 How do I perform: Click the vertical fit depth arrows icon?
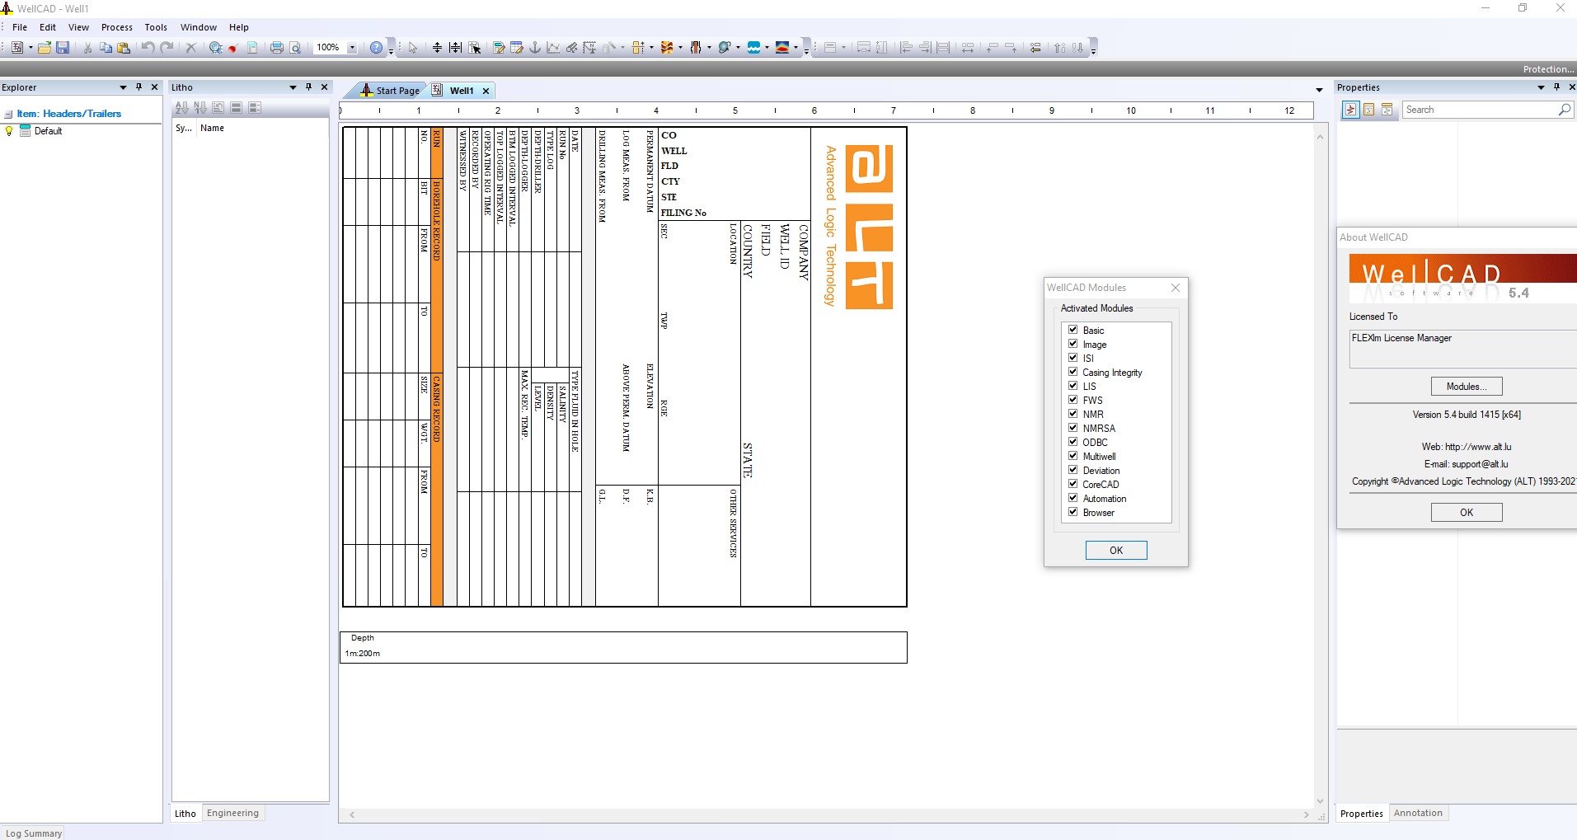click(x=437, y=48)
